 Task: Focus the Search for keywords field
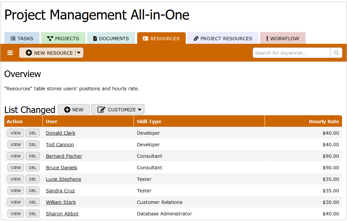[x=292, y=53]
